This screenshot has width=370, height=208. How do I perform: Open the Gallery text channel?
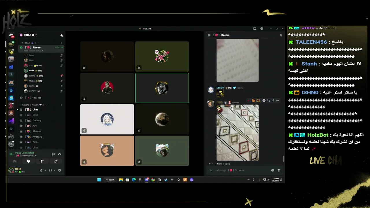point(41,120)
